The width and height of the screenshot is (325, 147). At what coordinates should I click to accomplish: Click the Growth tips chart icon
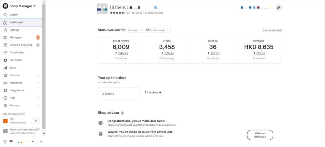(5, 53)
